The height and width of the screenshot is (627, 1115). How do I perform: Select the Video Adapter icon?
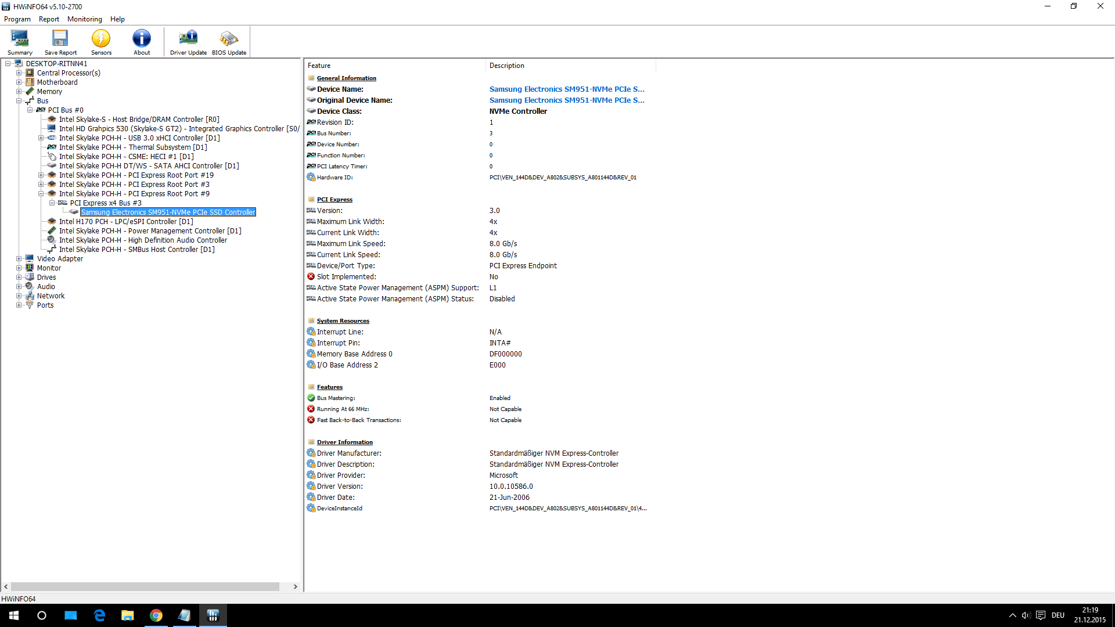click(30, 259)
